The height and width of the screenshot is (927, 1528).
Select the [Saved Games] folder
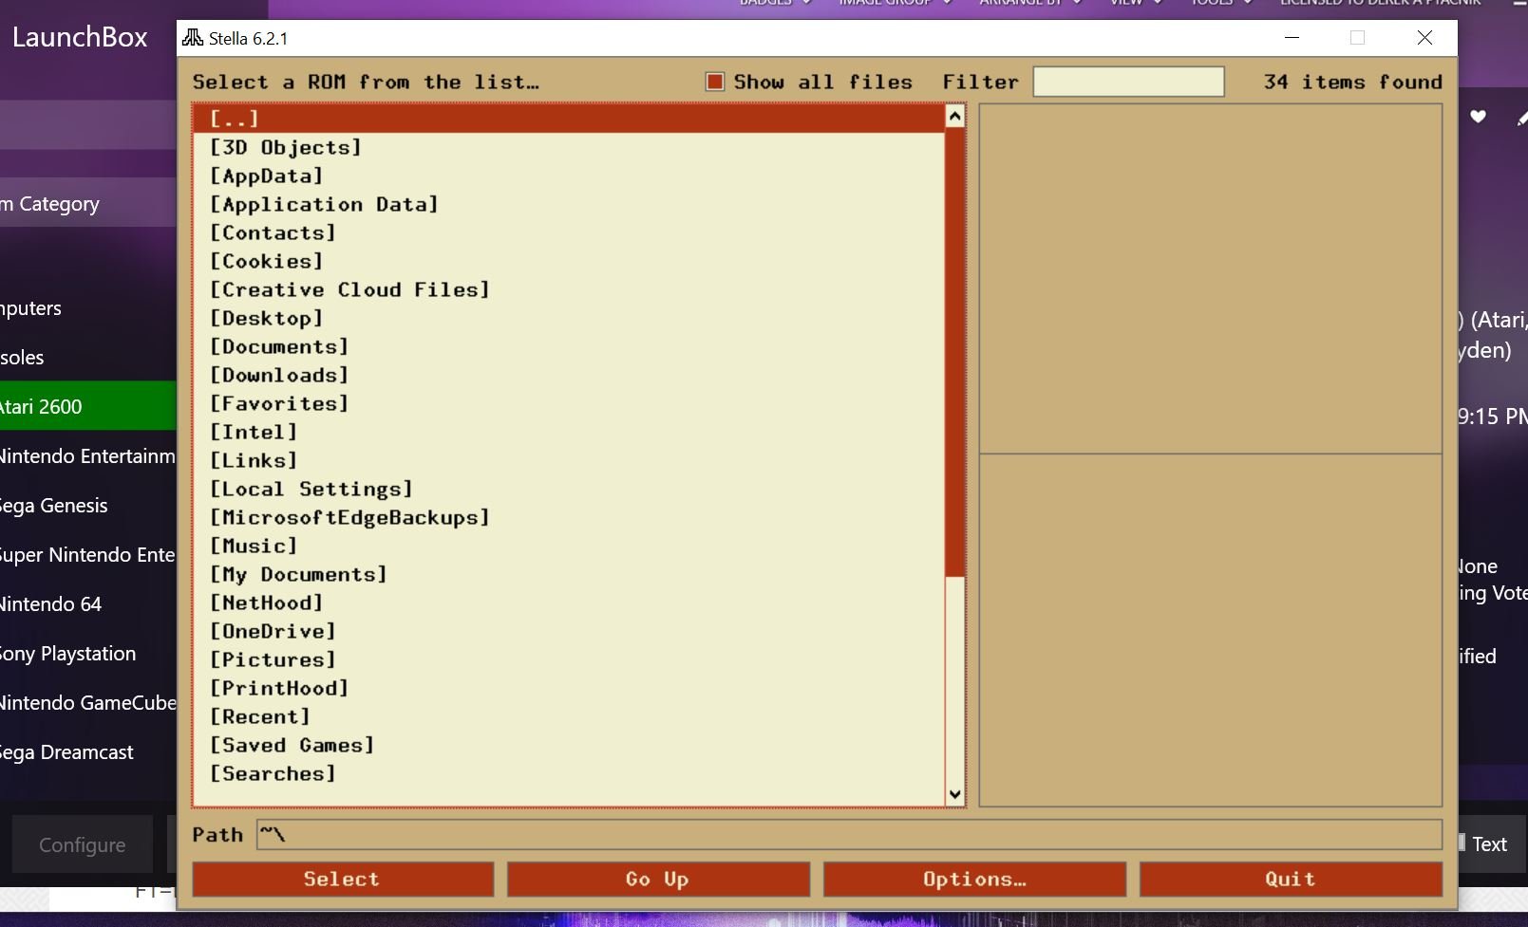tap(569, 745)
